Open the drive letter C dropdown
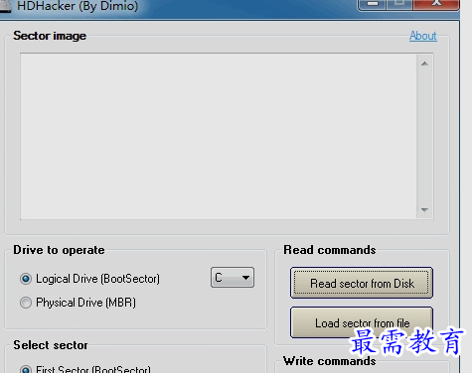Viewport: 472px width, 373px height. 233,278
